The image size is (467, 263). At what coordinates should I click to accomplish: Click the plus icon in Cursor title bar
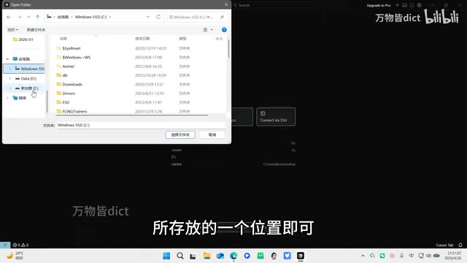point(397,5)
